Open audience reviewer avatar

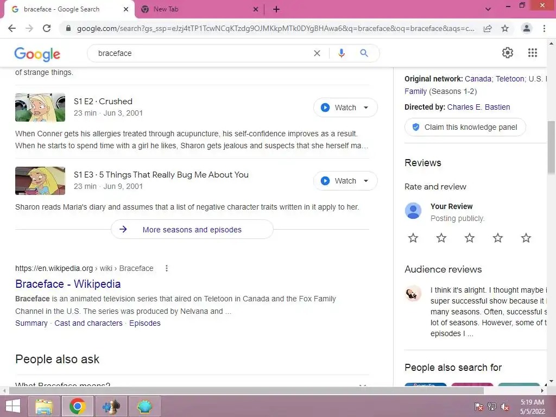pos(413,294)
